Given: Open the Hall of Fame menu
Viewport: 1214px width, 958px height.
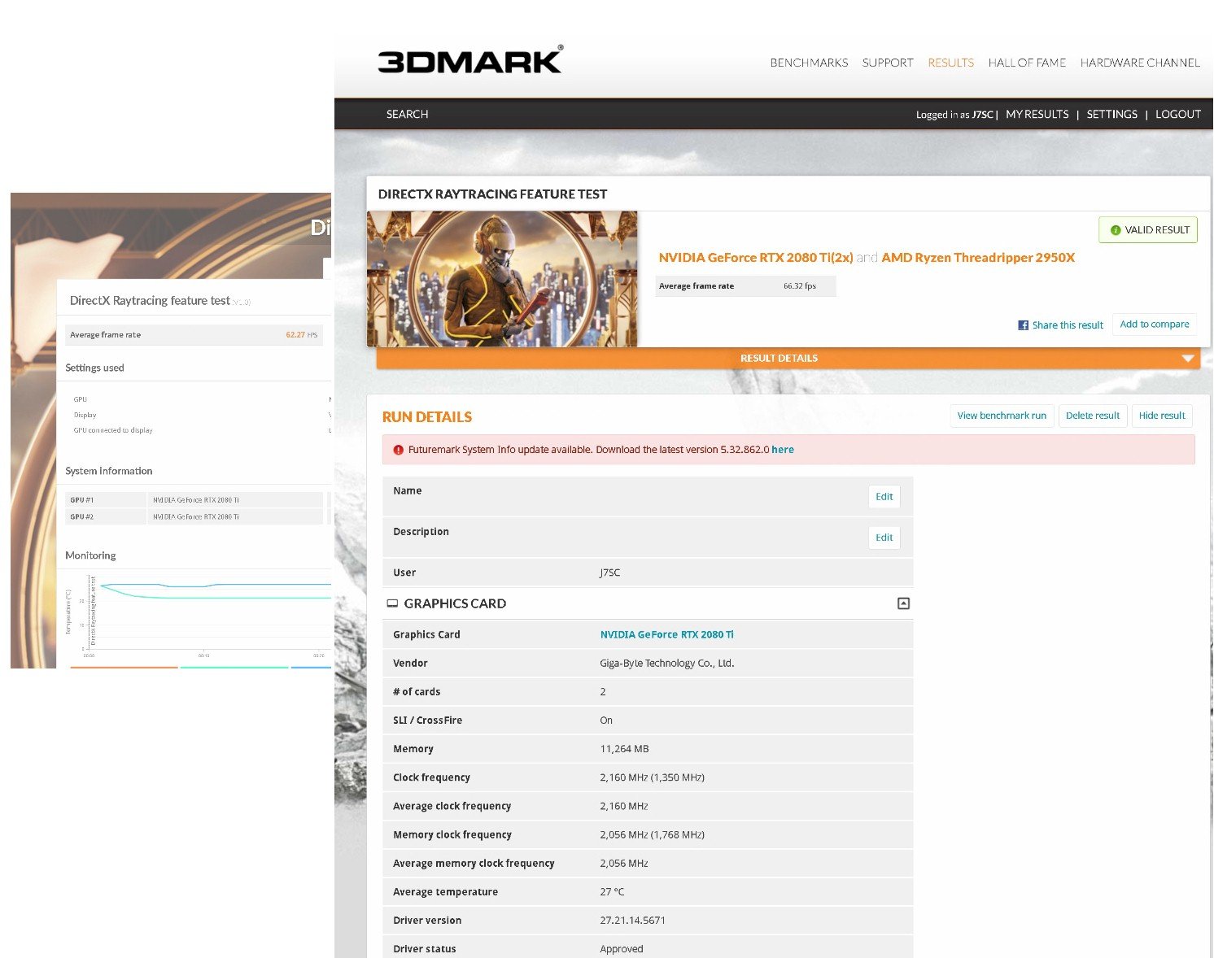Looking at the screenshot, I should 1027,63.
